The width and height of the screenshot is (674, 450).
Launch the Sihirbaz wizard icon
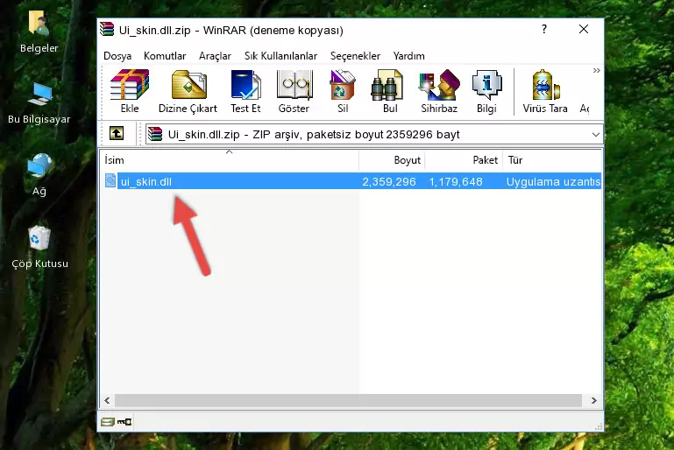pyautogui.click(x=439, y=85)
